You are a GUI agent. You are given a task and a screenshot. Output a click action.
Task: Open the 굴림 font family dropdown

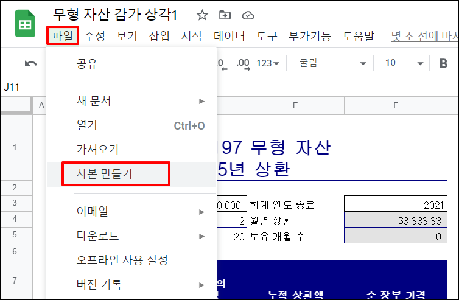pyautogui.click(x=332, y=63)
